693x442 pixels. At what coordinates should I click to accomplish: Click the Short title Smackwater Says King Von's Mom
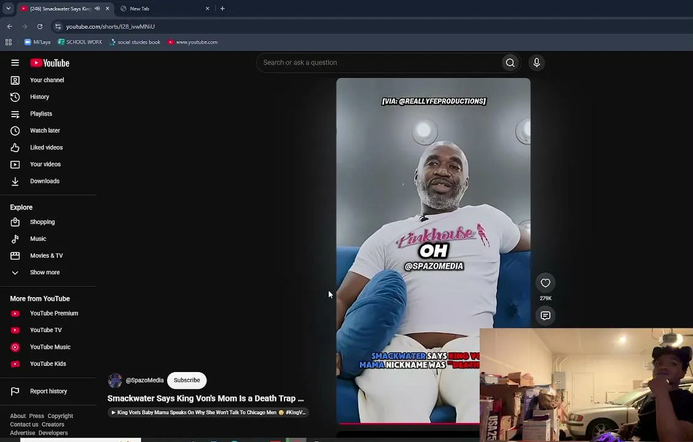206,398
